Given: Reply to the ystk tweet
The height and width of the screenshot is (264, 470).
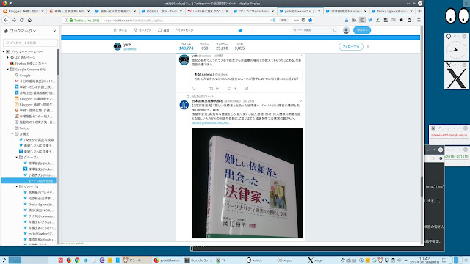Looking at the screenshot, I should coord(194,88).
